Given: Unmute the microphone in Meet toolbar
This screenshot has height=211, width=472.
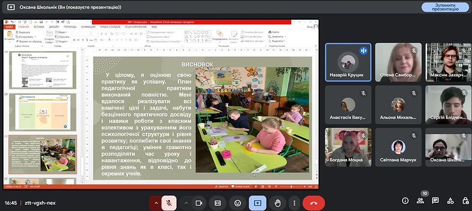Looking at the screenshot, I should pyautogui.click(x=169, y=203).
